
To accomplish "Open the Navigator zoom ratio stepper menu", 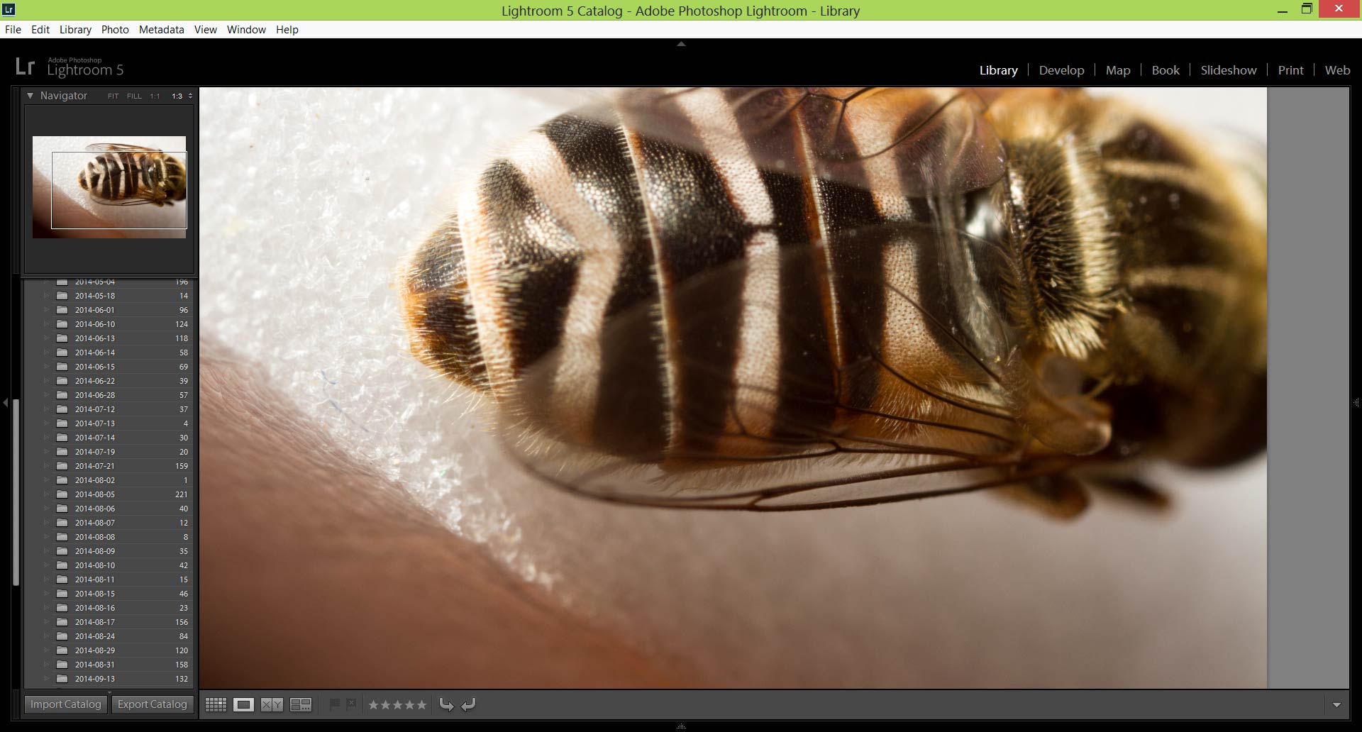I will tap(190, 96).
